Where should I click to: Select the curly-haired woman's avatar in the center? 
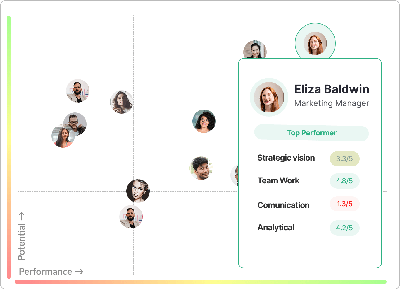(204, 122)
